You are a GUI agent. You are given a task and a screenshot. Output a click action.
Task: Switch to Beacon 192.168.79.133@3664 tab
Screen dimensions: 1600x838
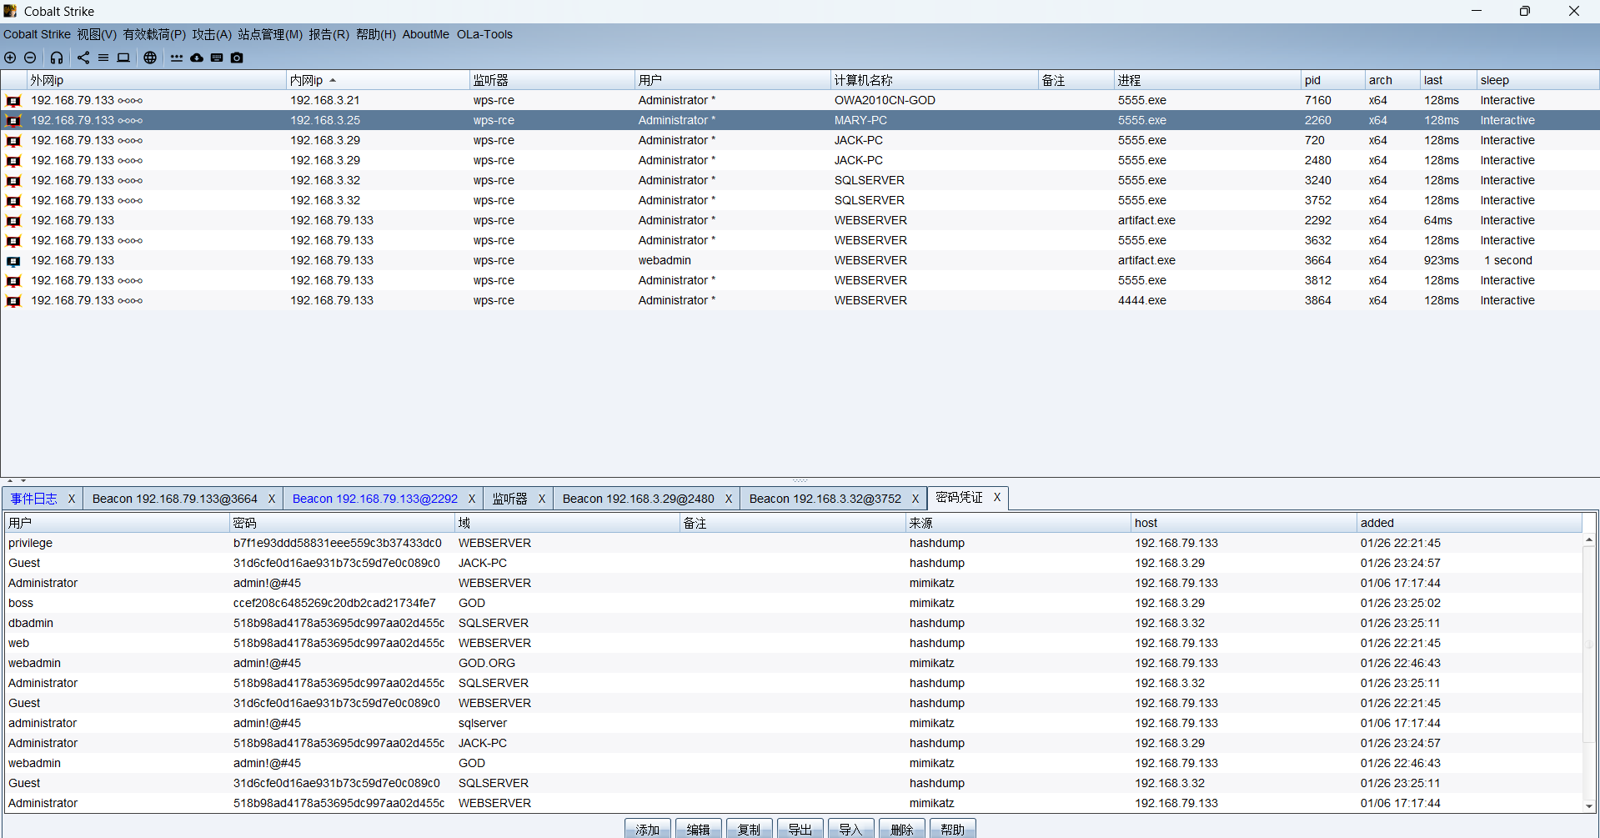coord(175,499)
